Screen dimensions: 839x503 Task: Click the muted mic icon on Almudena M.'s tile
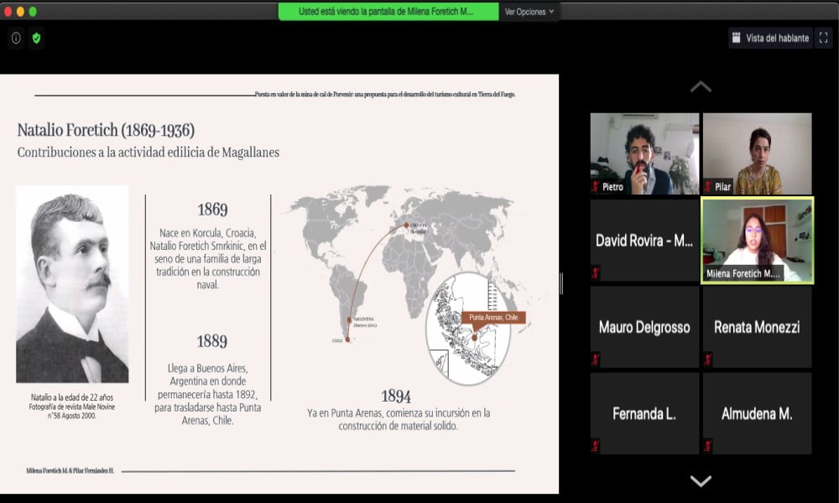click(708, 445)
